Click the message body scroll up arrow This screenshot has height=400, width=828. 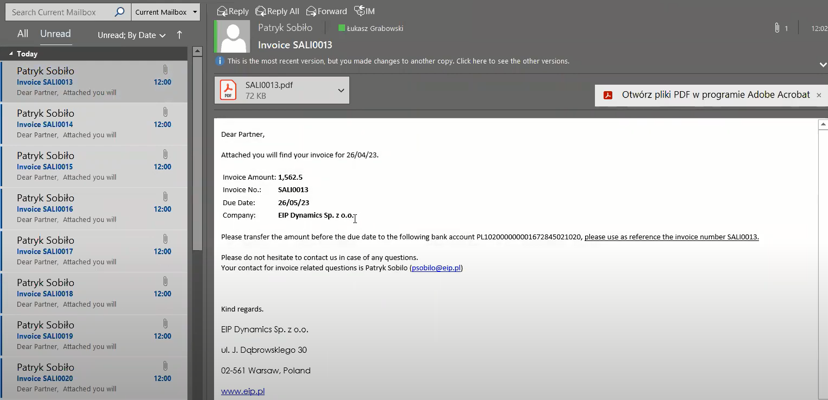point(823,124)
